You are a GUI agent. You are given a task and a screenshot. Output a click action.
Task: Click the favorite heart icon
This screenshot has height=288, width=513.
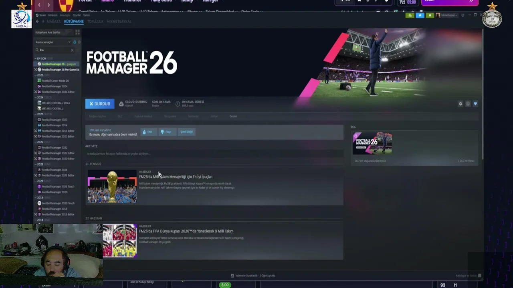[475, 104]
